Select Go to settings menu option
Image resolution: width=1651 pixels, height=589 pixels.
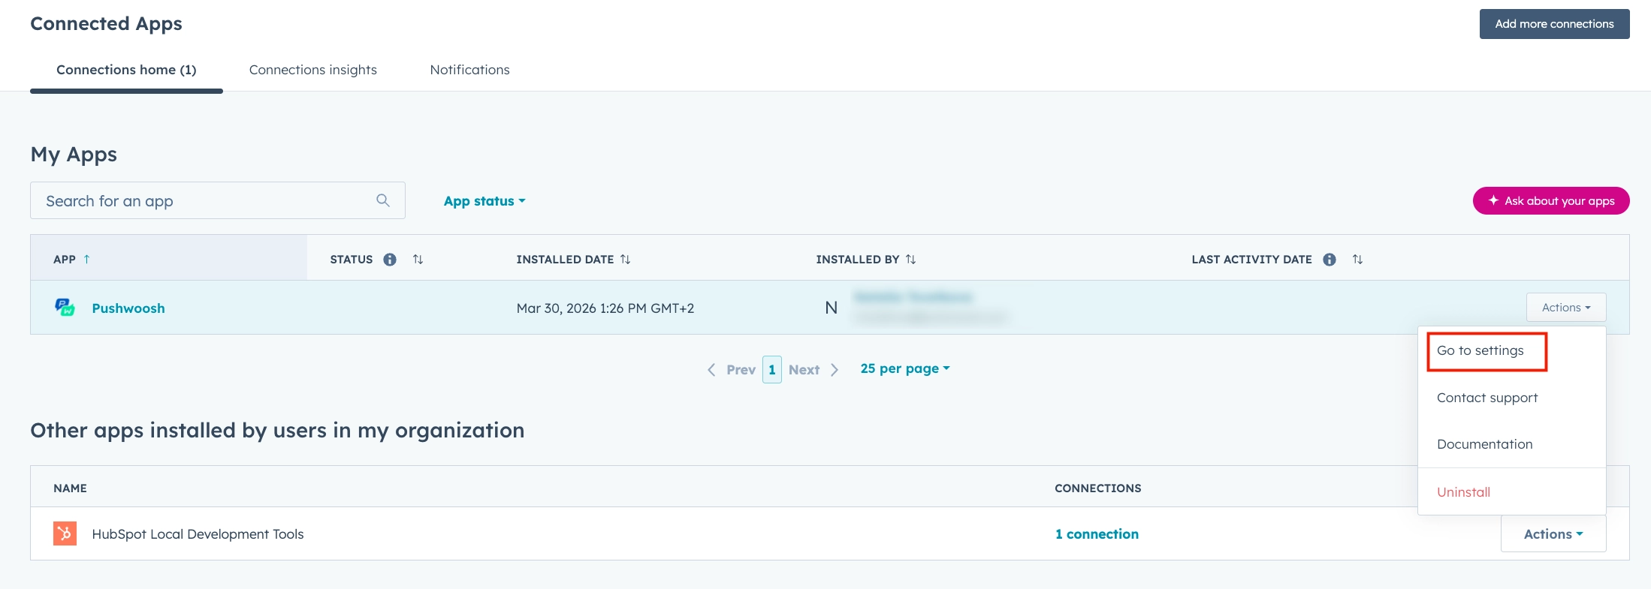(1480, 350)
